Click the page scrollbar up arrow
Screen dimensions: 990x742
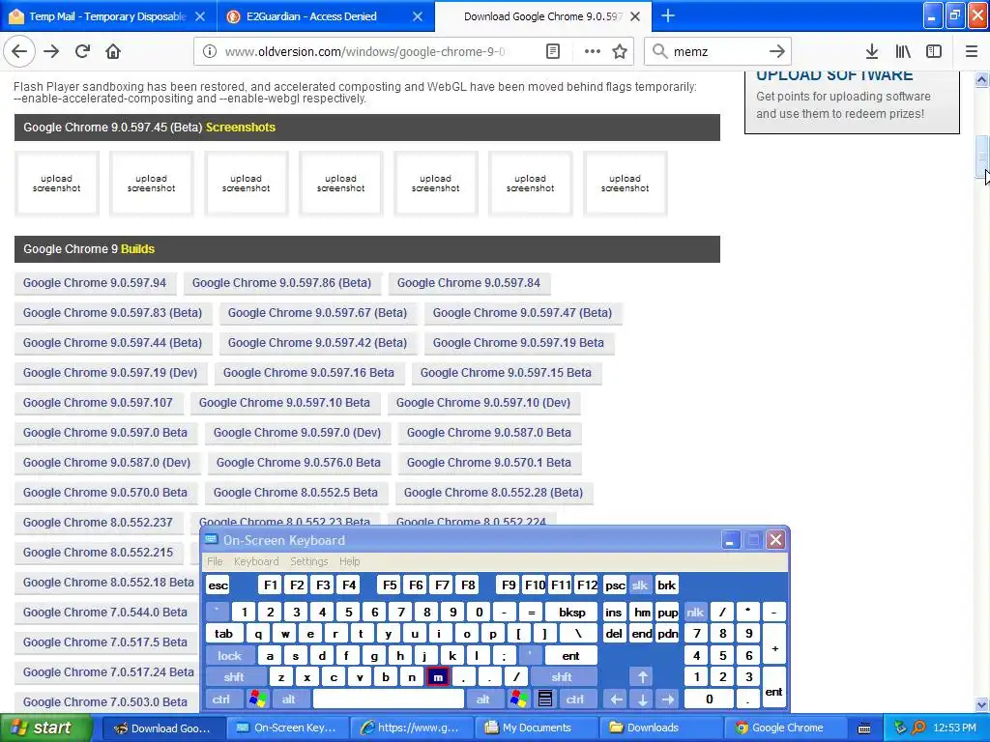(x=982, y=79)
